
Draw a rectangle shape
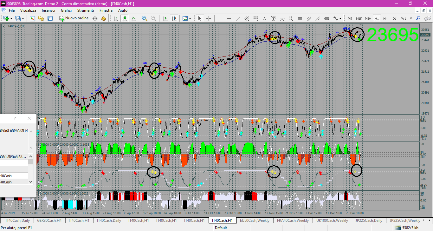(x=300, y=18)
